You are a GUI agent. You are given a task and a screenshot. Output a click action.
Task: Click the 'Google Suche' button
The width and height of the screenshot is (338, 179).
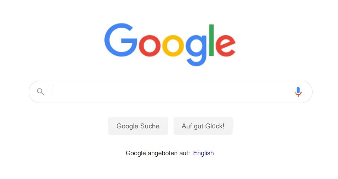pyautogui.click(x=138, y=126)
